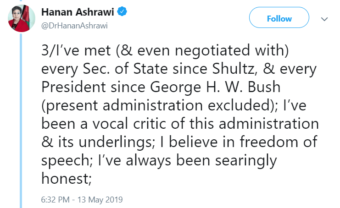Open the 6:32 PM tweet timestamp
Screen dimensions: 340x208
(x=56, y=200)
